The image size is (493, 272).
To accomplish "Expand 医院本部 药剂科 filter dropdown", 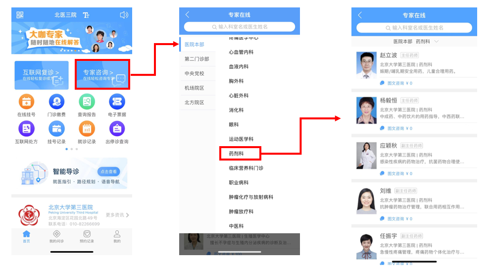I will click(x=416, y=42).
